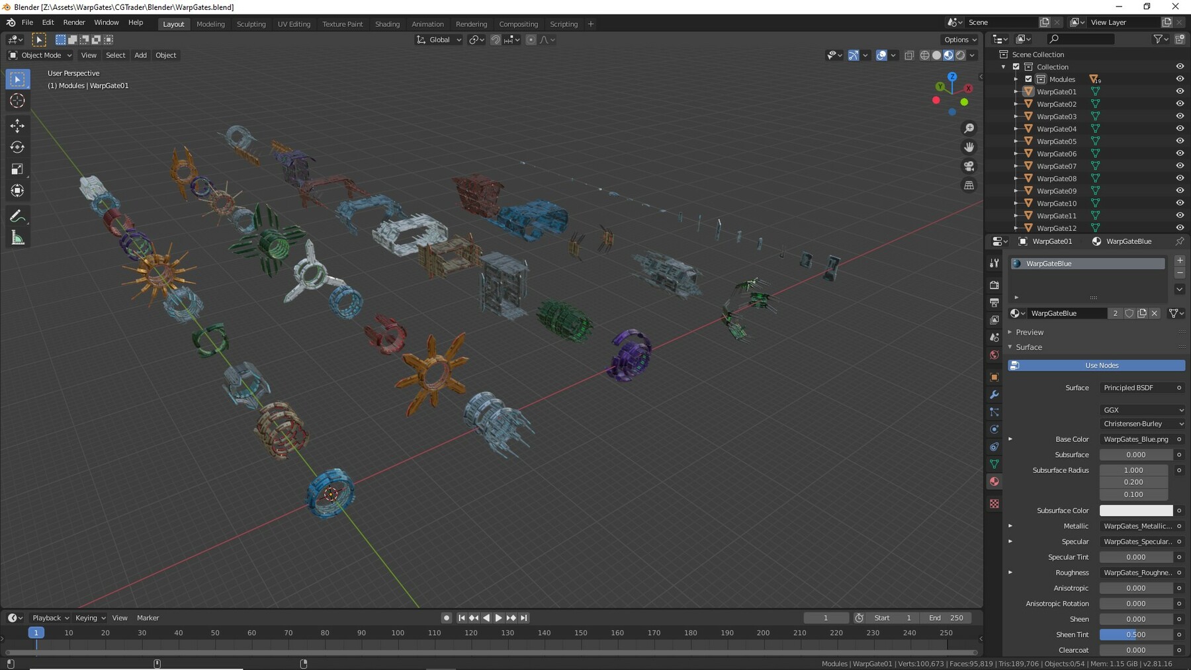This screenshot has width=1191, height=670.
Task: Switch to the Shading workspace tab
Action: 387,24
